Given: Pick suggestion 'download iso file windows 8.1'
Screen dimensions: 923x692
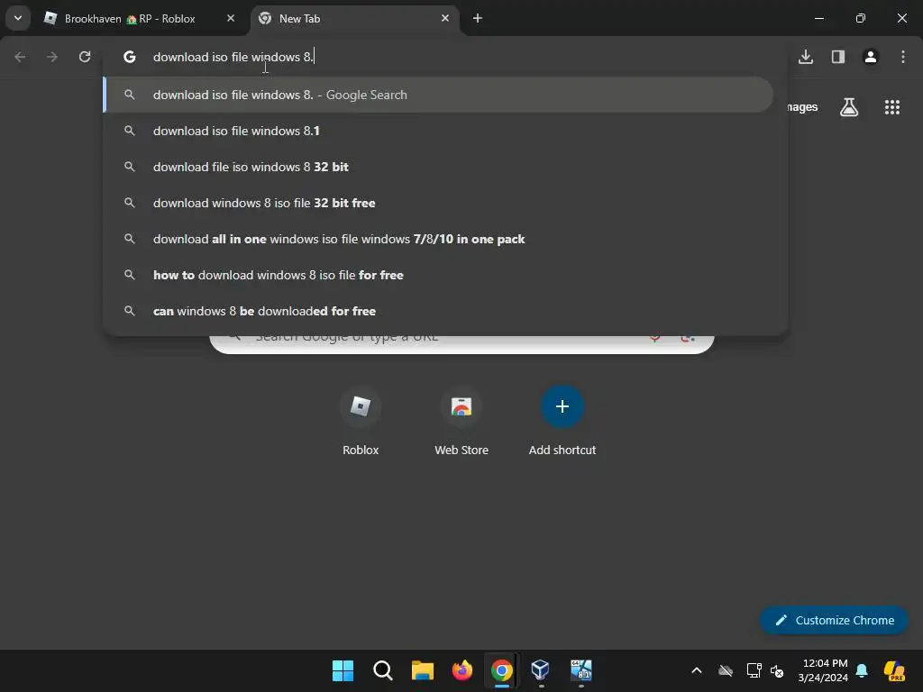Looking at the screenshot, I should [439, 131].
